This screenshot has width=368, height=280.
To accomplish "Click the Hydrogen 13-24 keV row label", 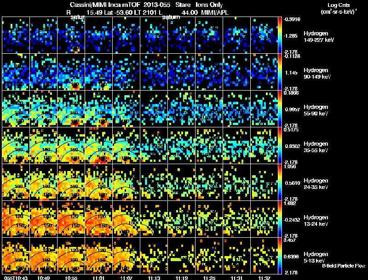I will [x=316, y=221].
